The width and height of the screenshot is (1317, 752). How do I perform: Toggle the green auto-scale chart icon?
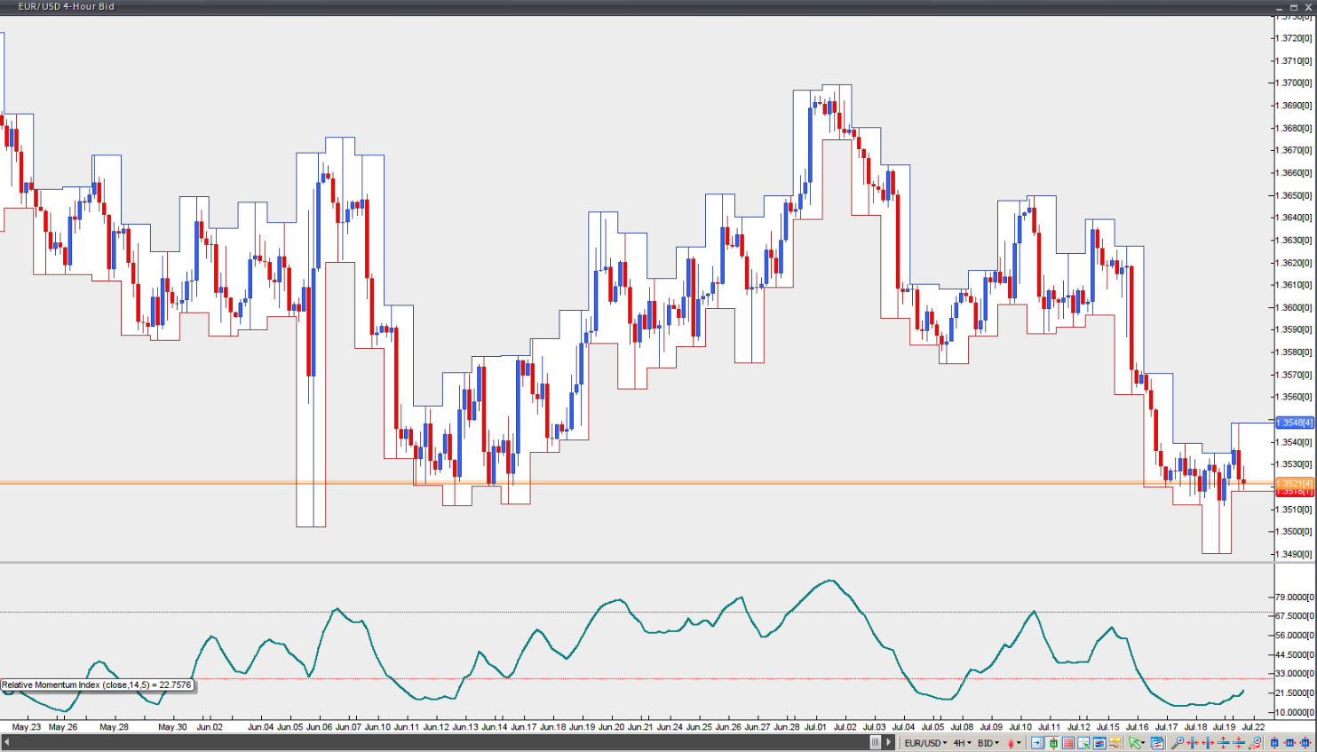tap(1053, 743)
